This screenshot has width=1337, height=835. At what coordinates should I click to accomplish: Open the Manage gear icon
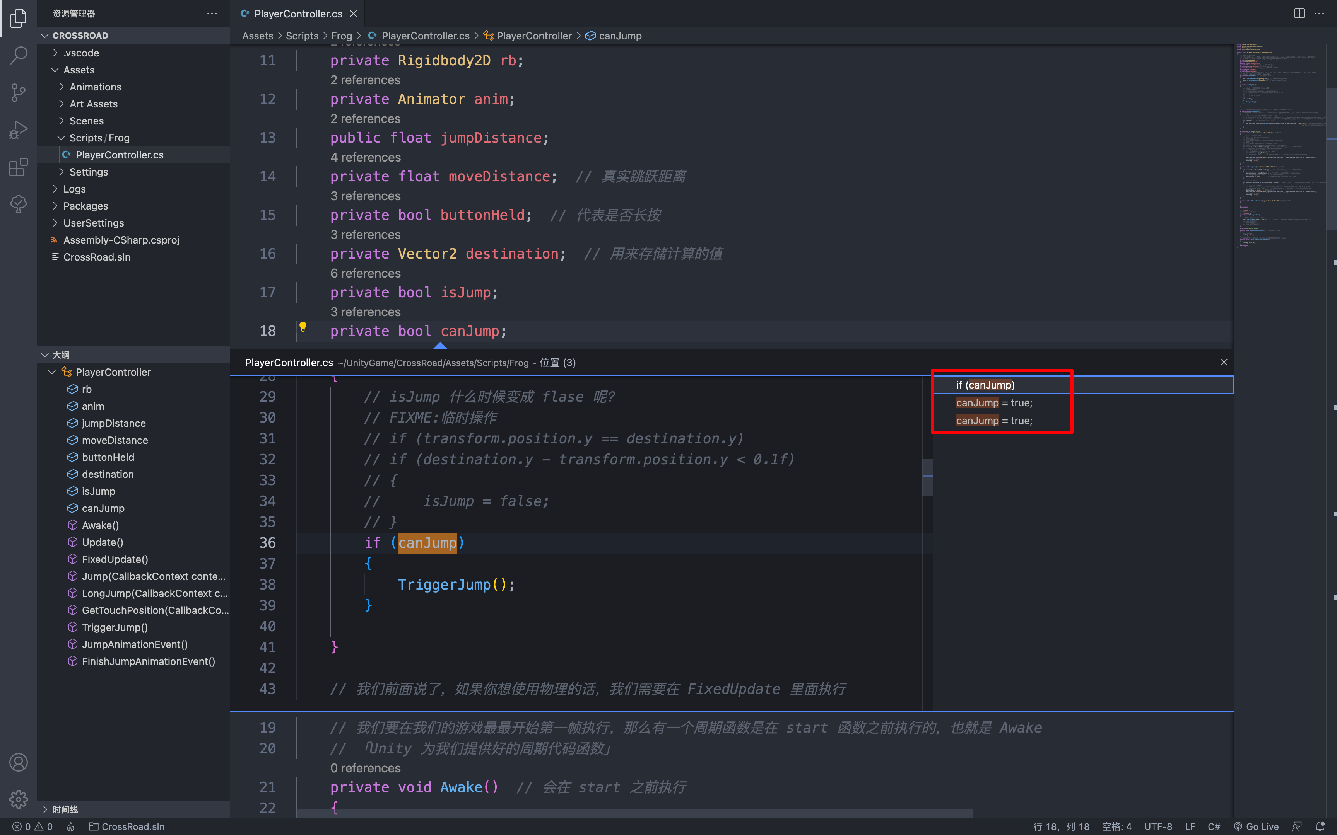[18, 799]
